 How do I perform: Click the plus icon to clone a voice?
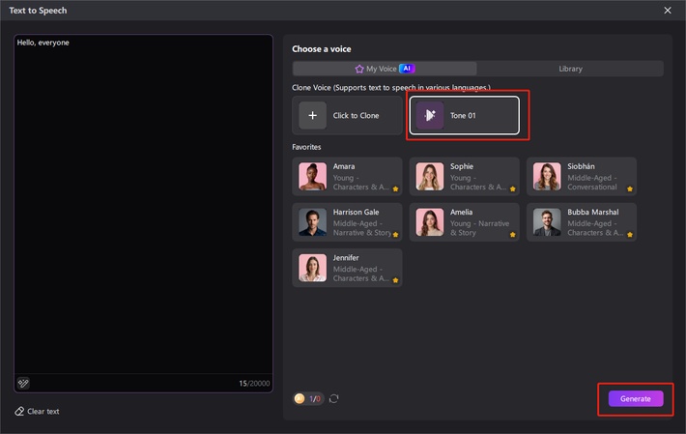312,116
